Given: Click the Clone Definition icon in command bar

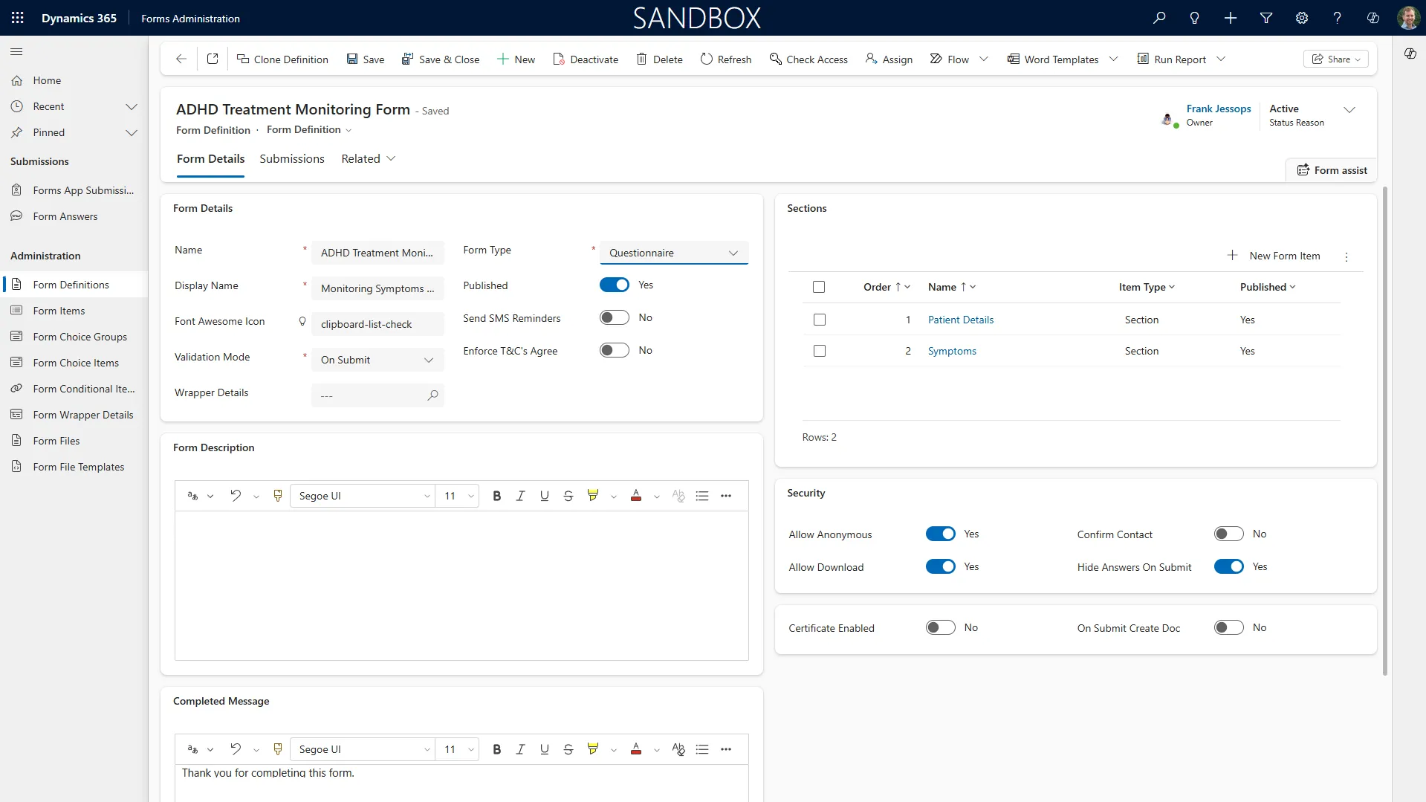Looking at the screenshot, I should (242, 59).
